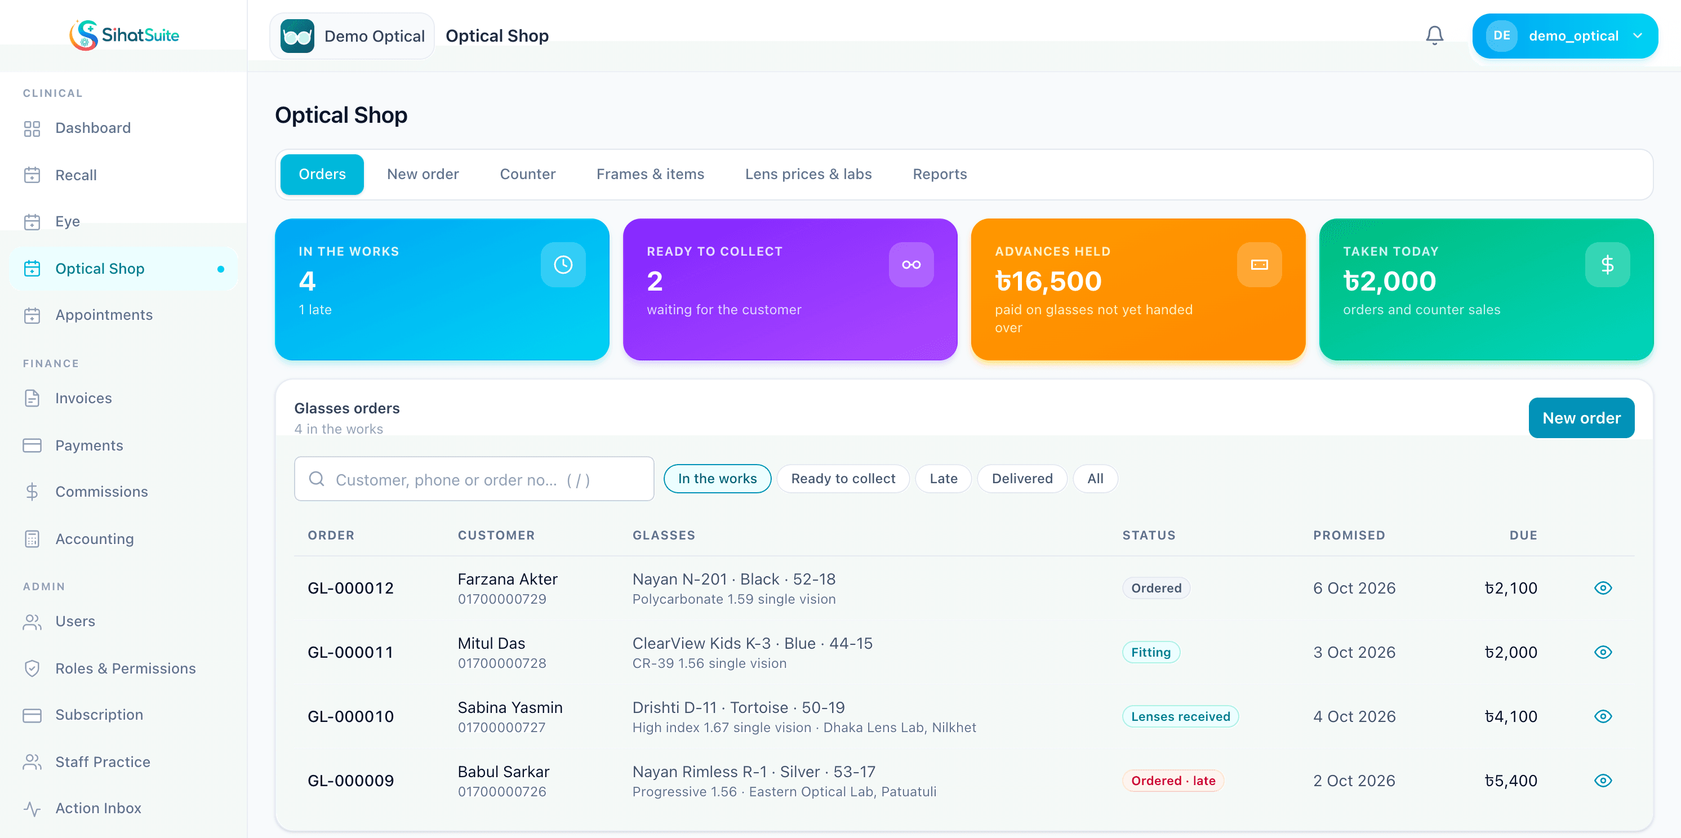1681x838 pixels.
Task: Expand the demo_optical user menu
Action: (1564, 36)
